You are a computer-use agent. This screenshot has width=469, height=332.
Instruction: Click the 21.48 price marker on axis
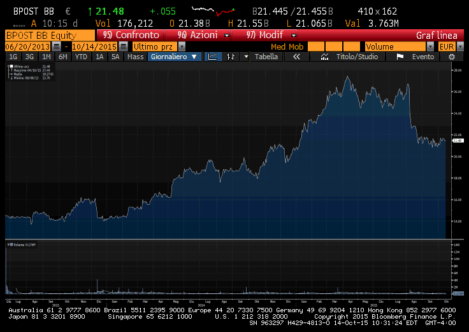click(x=458, y=141)
